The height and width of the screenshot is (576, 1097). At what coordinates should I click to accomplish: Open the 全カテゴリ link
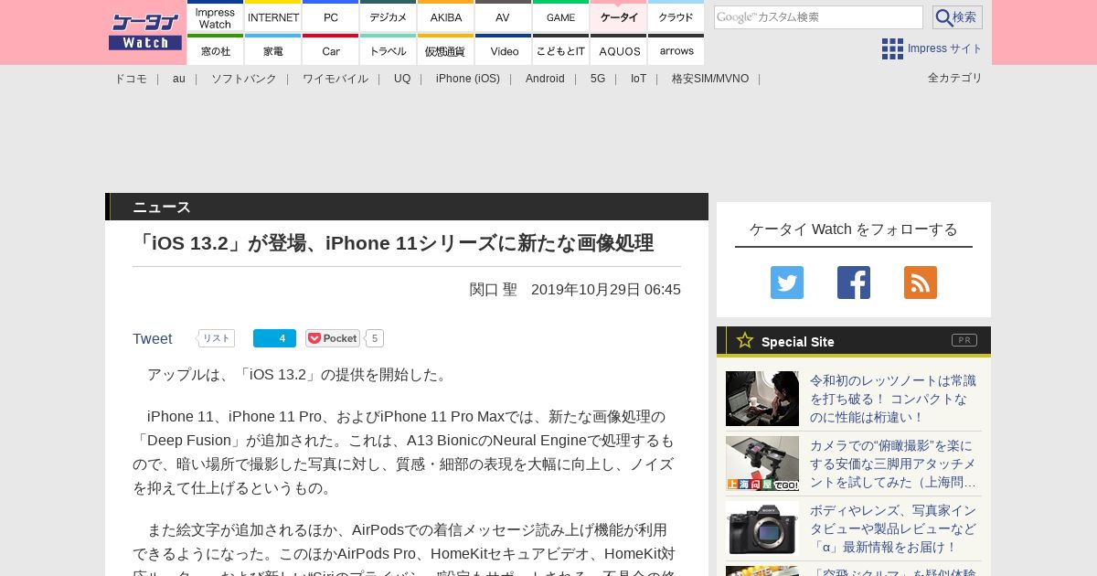(x=955, y=78)
